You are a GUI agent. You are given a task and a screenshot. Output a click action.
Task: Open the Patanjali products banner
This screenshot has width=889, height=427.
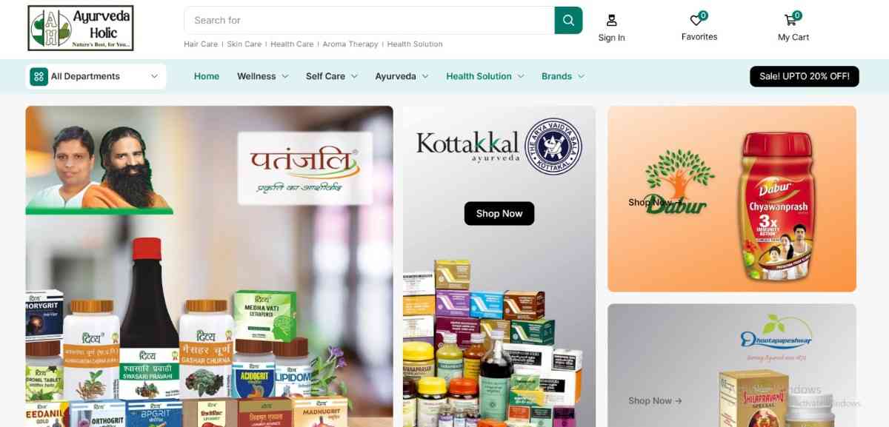point(209,266)
